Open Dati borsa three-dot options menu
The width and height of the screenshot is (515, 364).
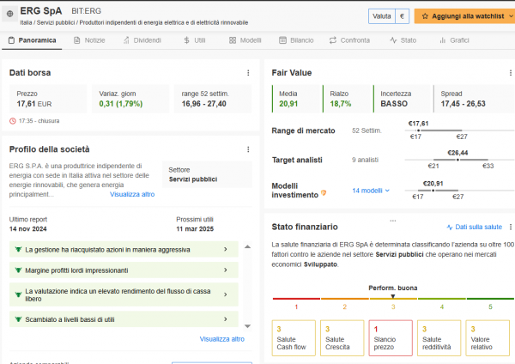point(248,73)
